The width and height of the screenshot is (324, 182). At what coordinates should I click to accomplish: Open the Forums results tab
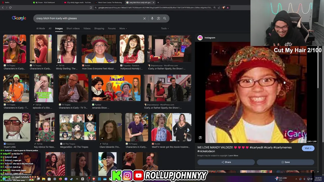(x=112, y=29)
